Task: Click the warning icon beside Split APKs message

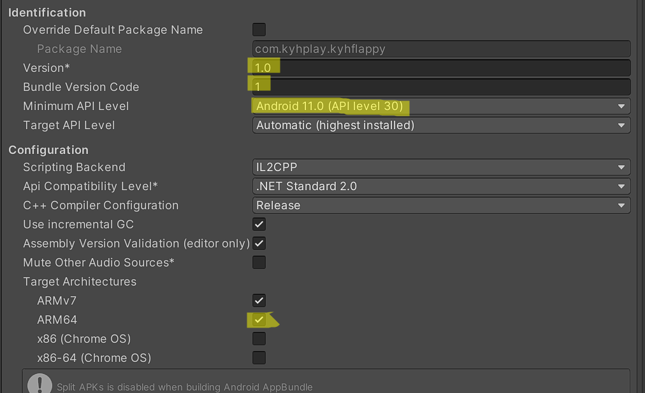Action: click(40, 384)
